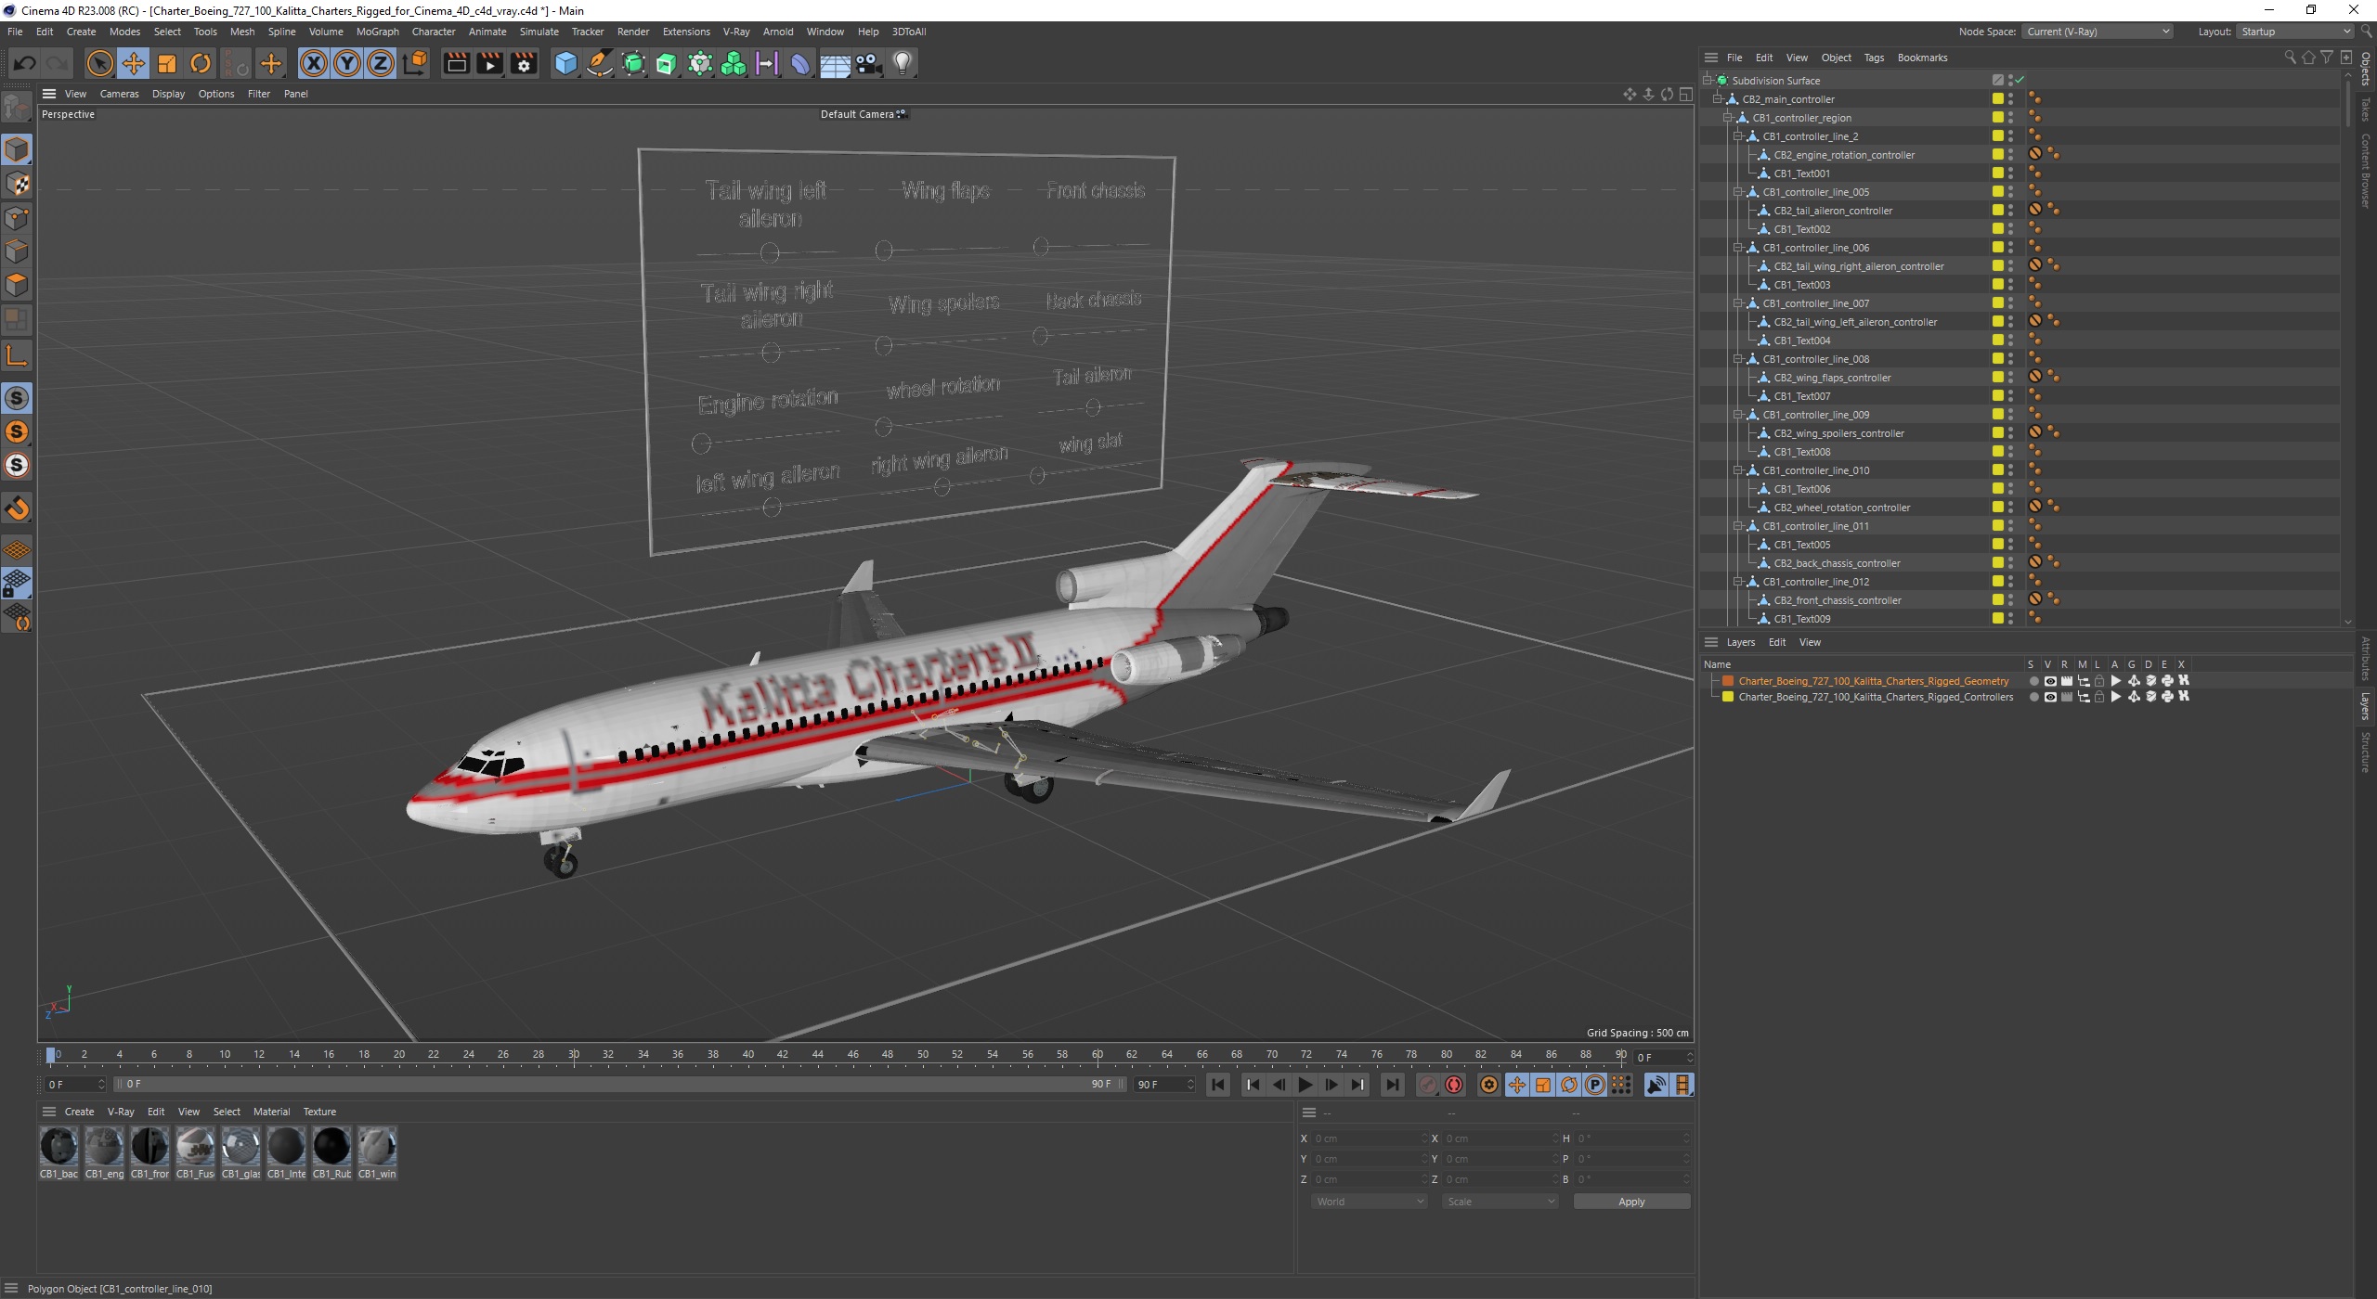
Task: Add a Cube primitive object
Action: coord(565,63)
